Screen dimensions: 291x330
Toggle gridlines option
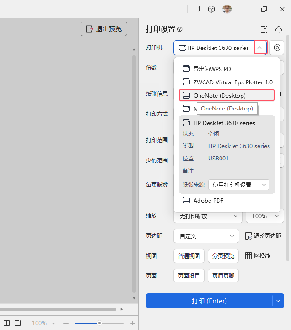258,256
